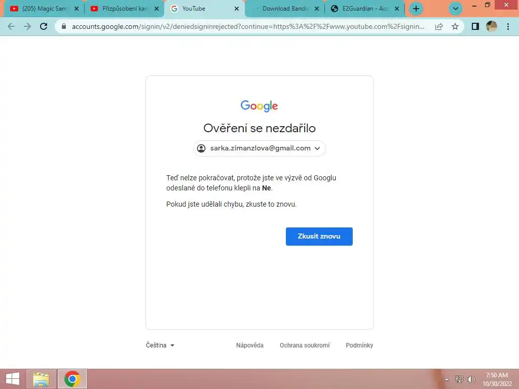The width and height of the screenshot is (519, 389).
Task: Select the YouTube Google sign-in tab
Action: 205,9
